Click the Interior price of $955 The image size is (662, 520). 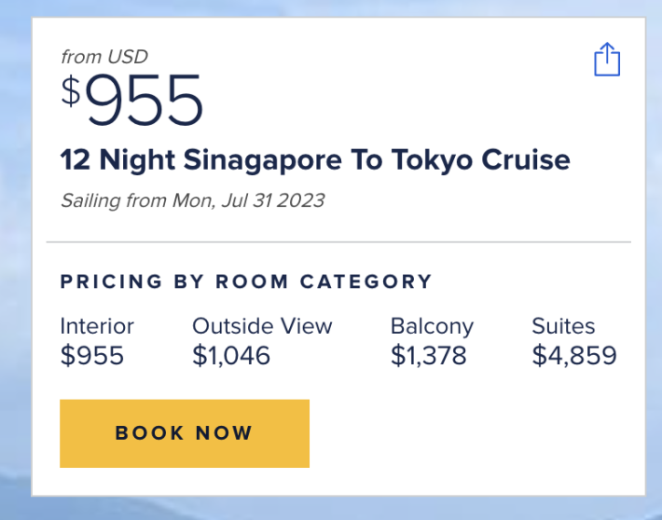tap(91, 355)
